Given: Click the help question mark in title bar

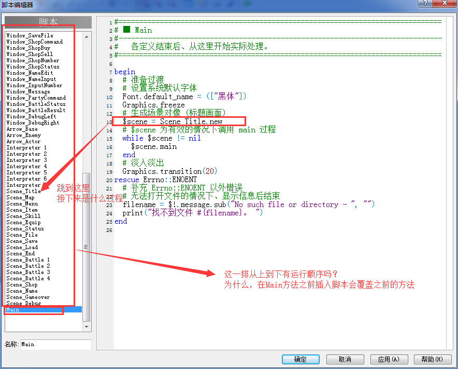Looking at the screenshot, I should click(425, 3).
